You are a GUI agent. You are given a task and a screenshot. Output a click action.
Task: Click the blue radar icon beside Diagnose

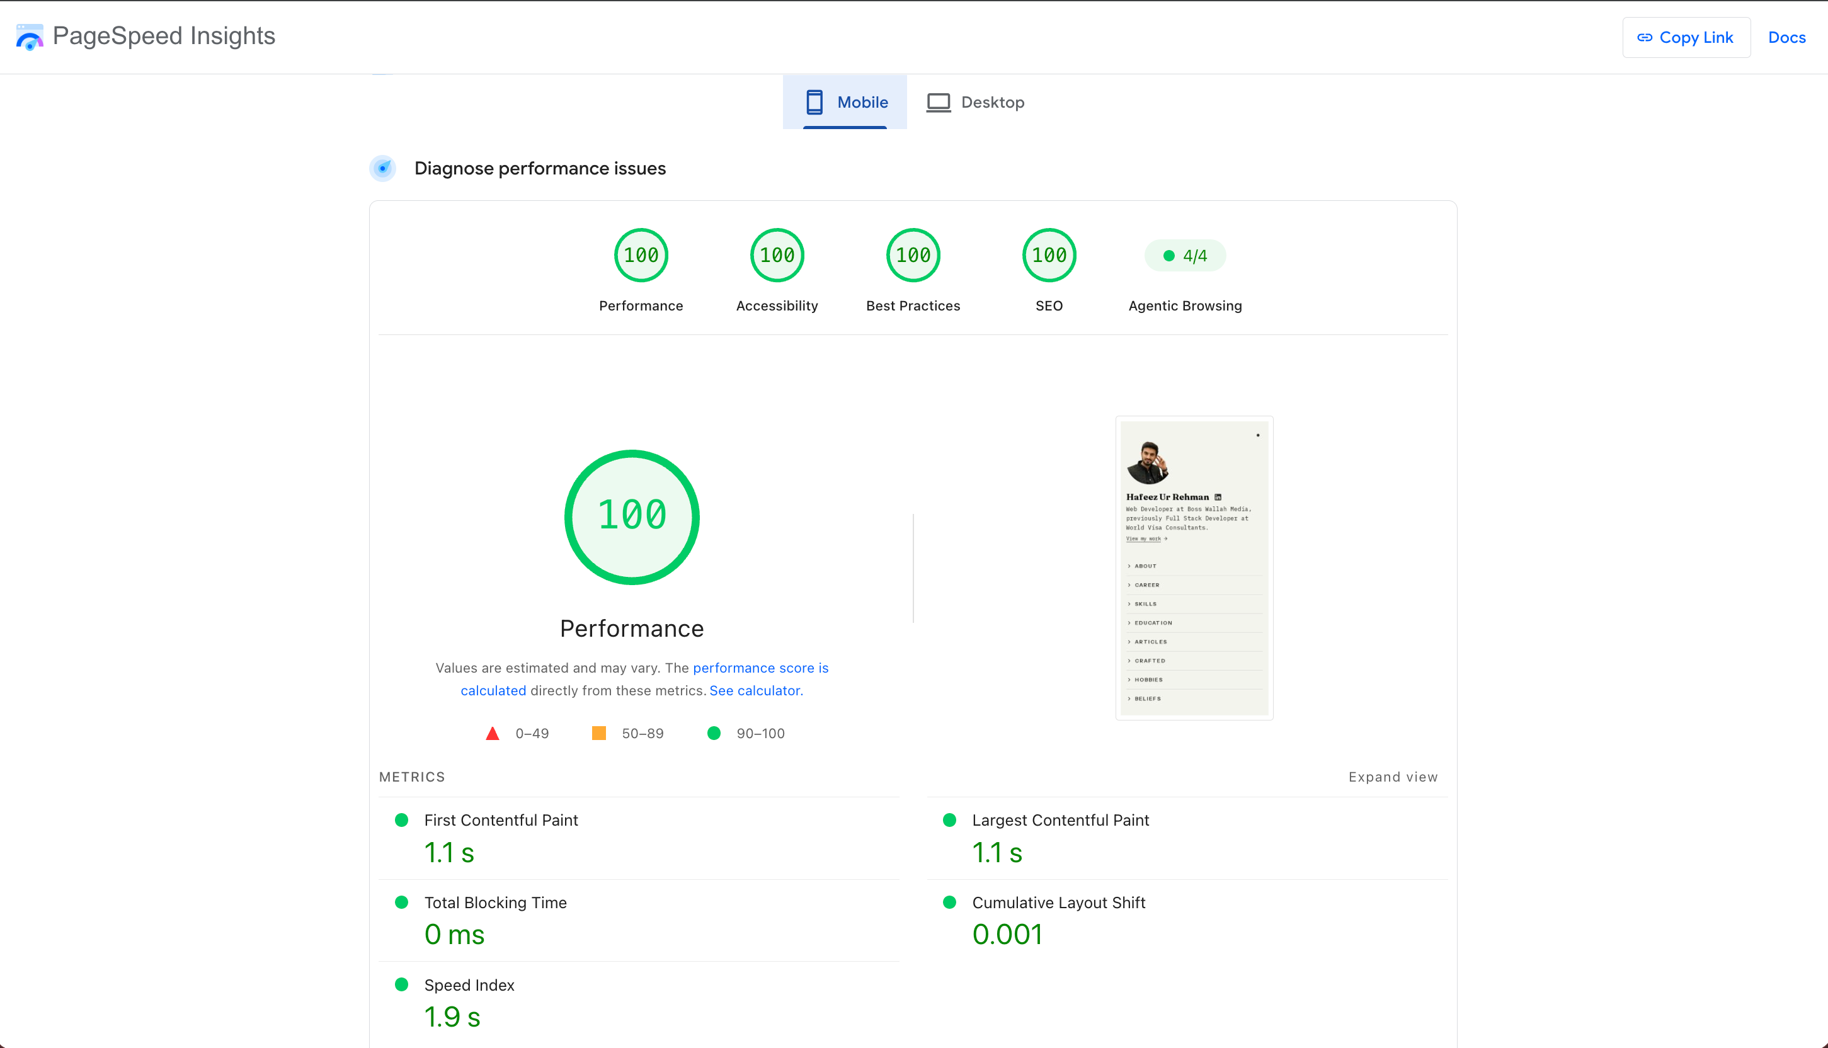tap(383, 168)
